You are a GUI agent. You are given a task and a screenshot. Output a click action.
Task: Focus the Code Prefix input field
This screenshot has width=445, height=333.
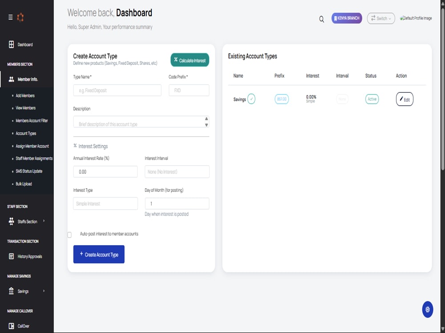coord(189,90)
